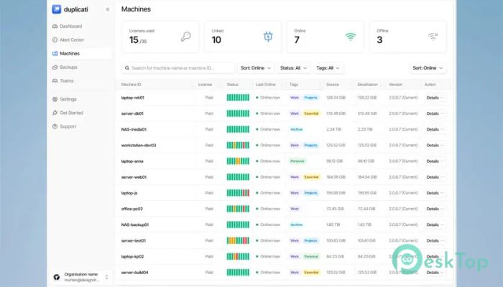Click the Destination column header
The height and width of the screenshot is (287, 503).
pos(368,85)
